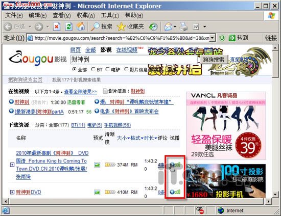Open the address bar dropdown arrow
The image size is (281, 216).
tap(213, 38)
